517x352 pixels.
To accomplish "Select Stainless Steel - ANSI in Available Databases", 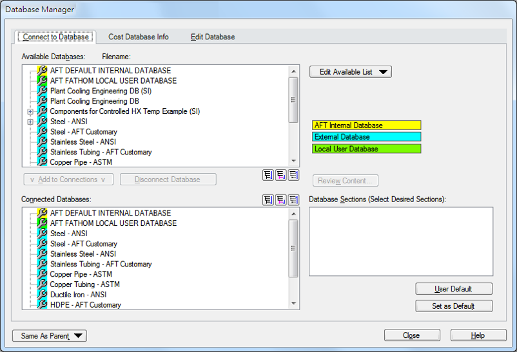I will [x=83, y=142].
